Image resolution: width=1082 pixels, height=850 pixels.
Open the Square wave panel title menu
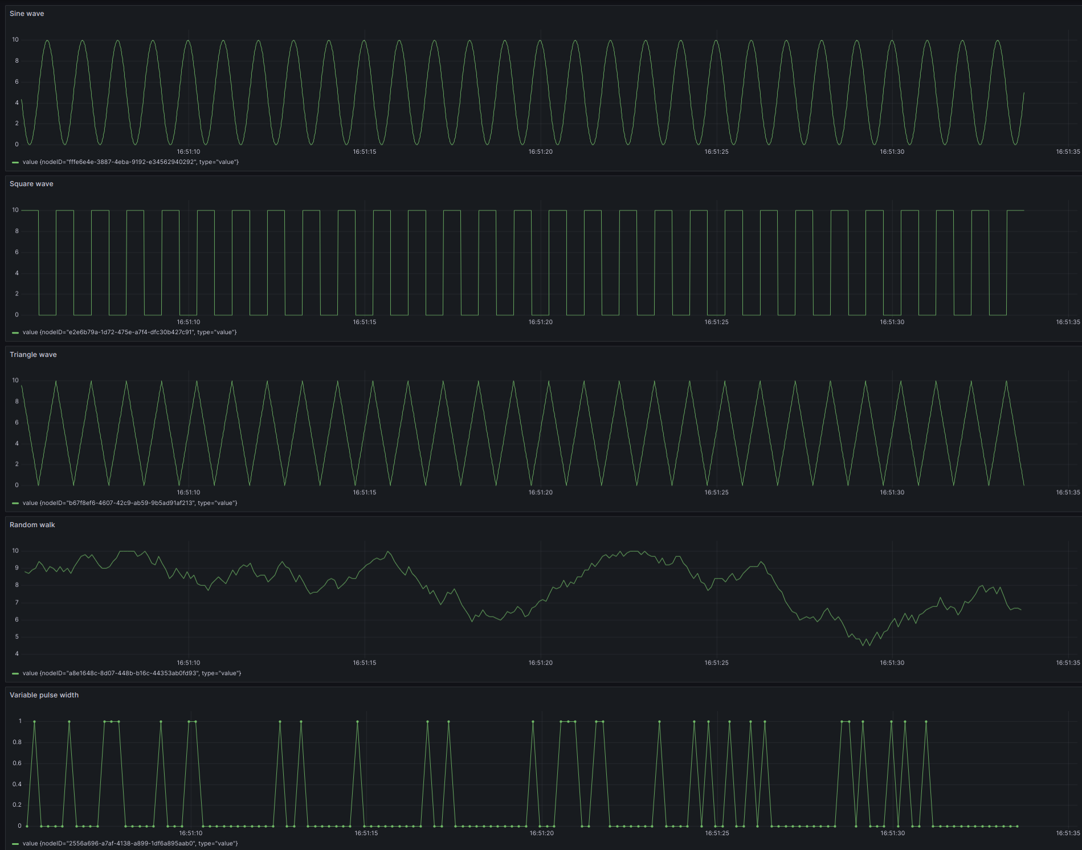click(x=31, y=184)
